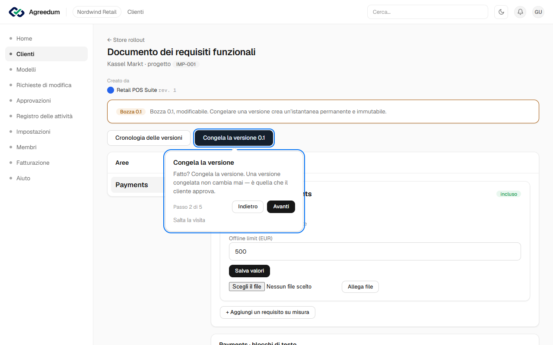Open Aiuto in sidebar
Screen dimensions: 553x345
(46, 178)
